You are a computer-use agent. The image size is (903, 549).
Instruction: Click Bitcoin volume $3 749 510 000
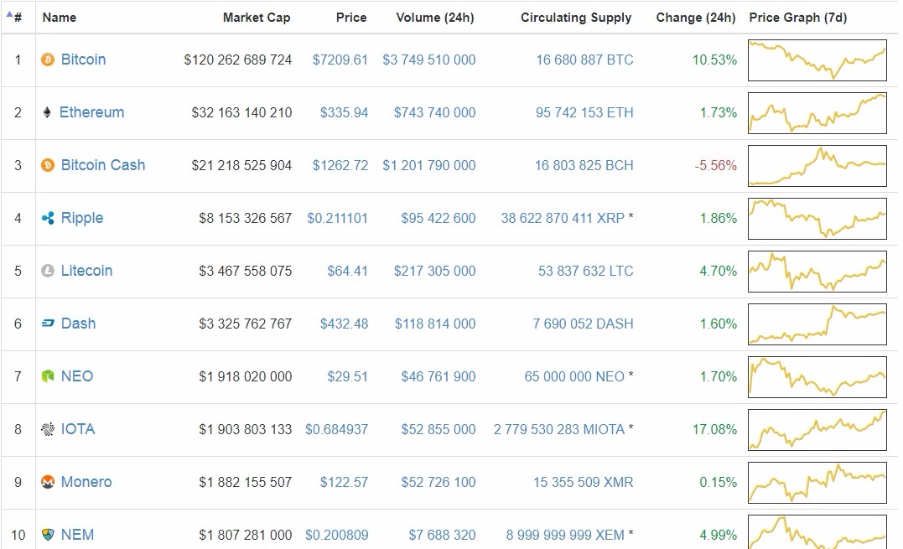[429, 60]
